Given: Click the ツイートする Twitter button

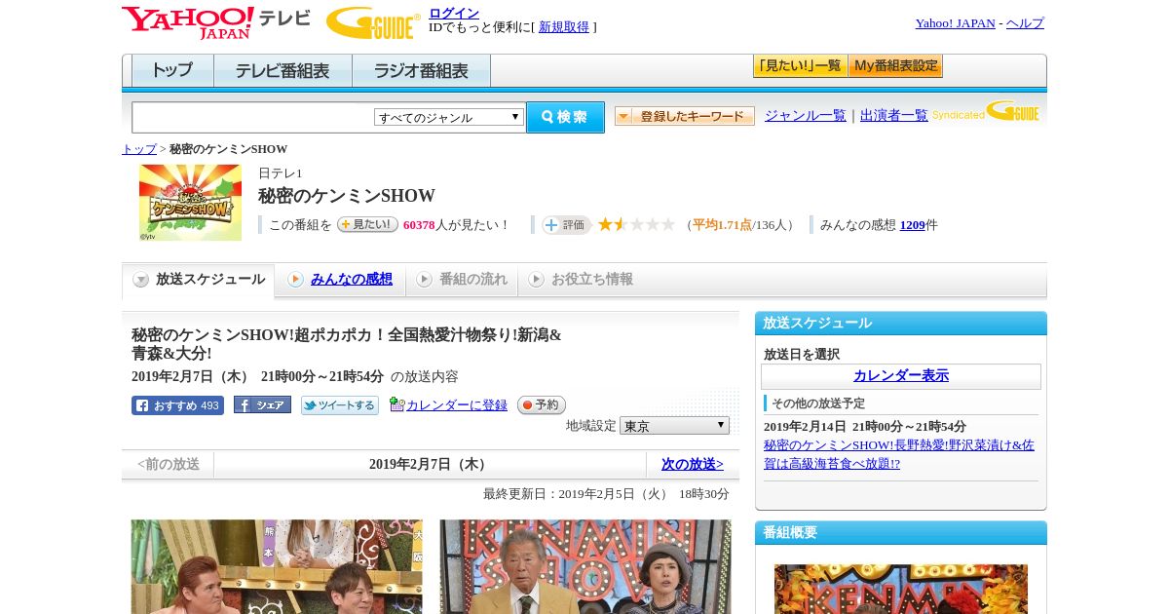Looking at the screenshot, I should (x=339, y=405).
